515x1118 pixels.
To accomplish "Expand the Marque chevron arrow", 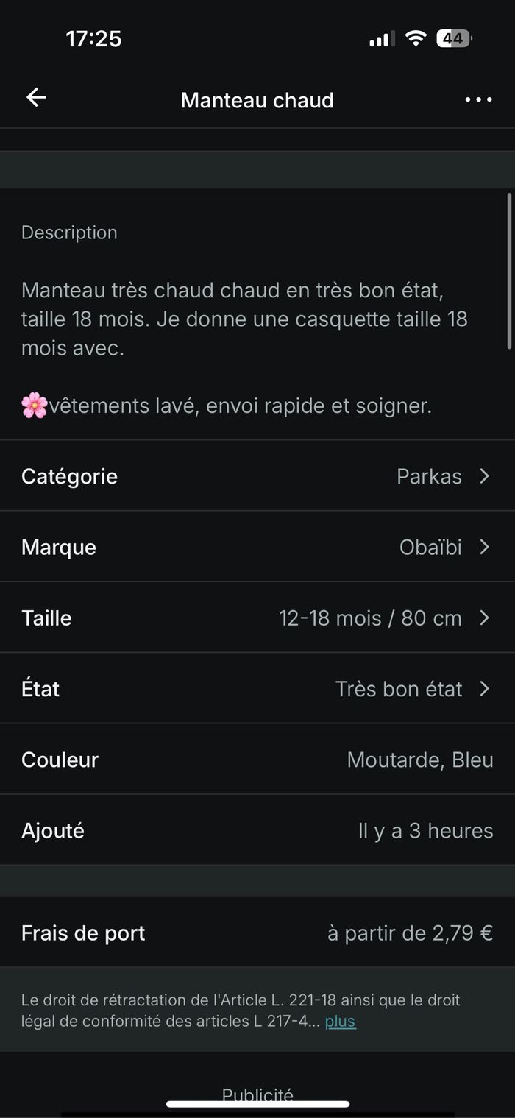I will (x=484, y=547).
